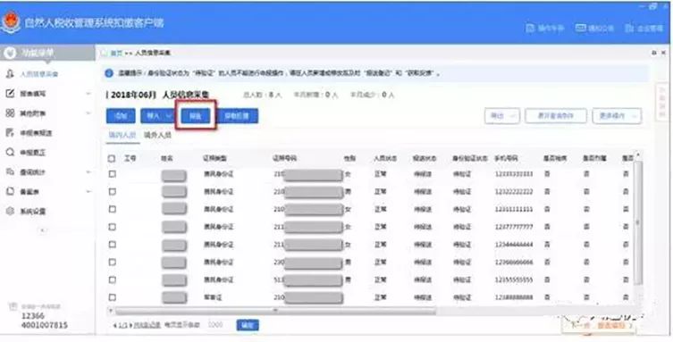Click the 操作手册 manual icon in header

[x=530, y=29]
